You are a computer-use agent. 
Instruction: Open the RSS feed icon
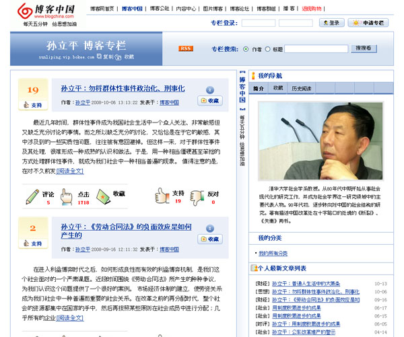186,48
